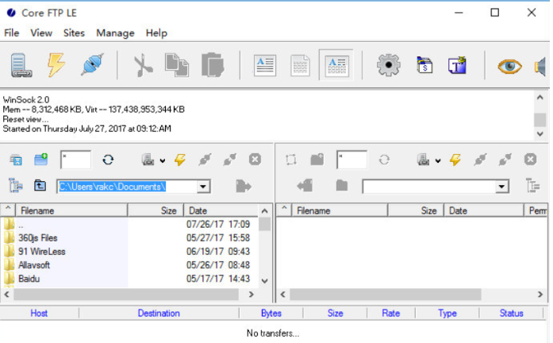This screenshot has height=343, width=553.
Task: Click the Edit file document icon
Action: pyautogui.click(x=300, y=65)
